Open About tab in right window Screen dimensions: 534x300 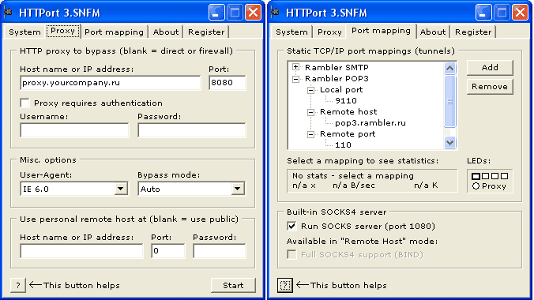coord(433,32)
